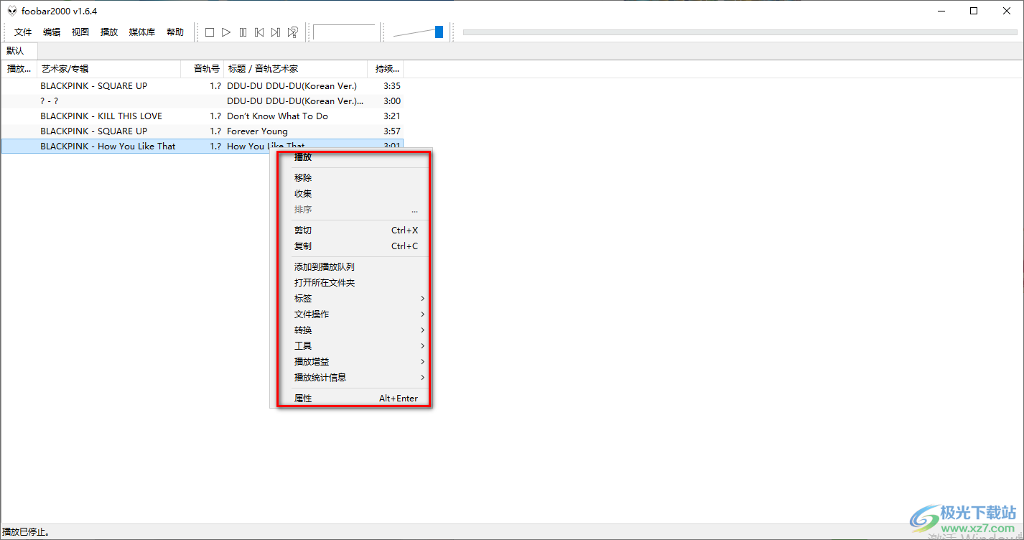Viewport: 1024px width, 540px height.
Task: Open the 编辑 menu
Action: click(52, 32)
